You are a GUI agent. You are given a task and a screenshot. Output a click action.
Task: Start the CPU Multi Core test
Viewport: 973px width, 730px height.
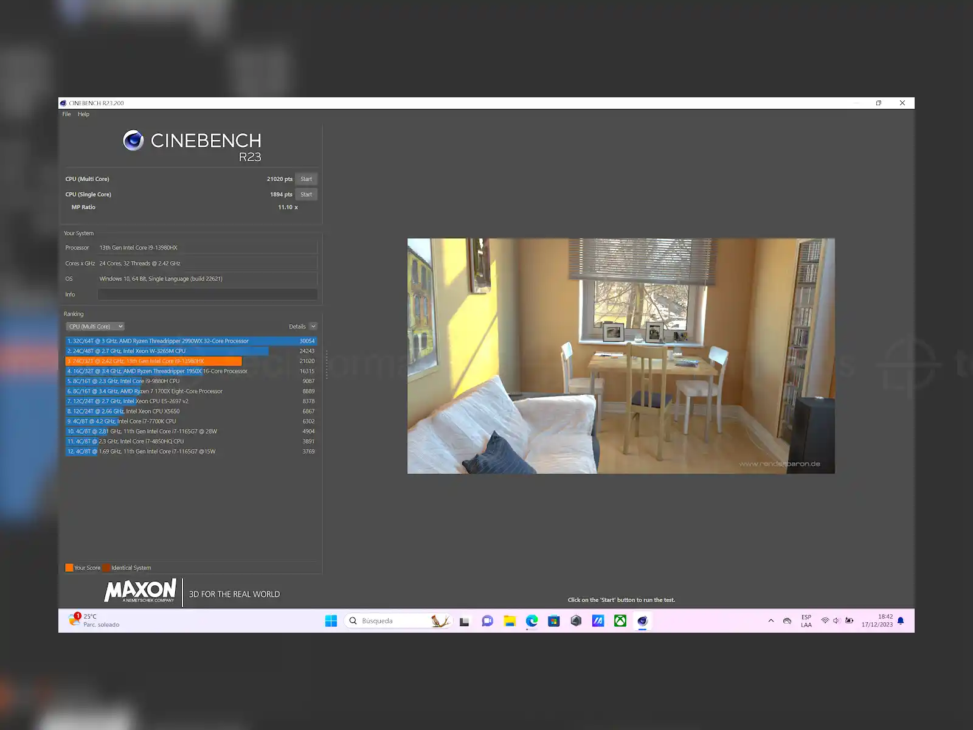pos(306,179)
